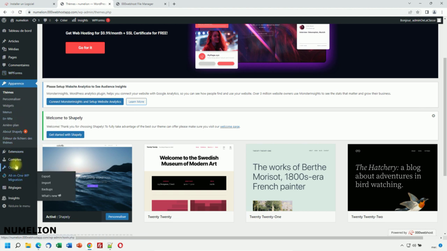Select the Twenty Twenty theme thumbnail
447x251 pixels.
click(189, 178)
